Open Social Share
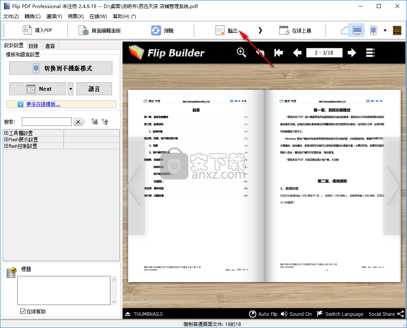Viewport: 407px width, 328px height. click(x=386, y=314)
